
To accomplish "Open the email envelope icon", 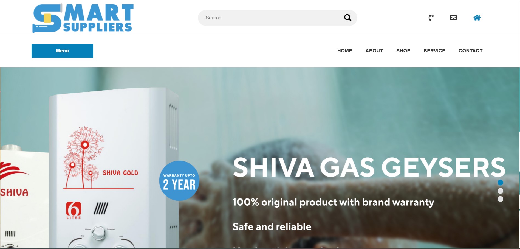I will tap(453, 18).
